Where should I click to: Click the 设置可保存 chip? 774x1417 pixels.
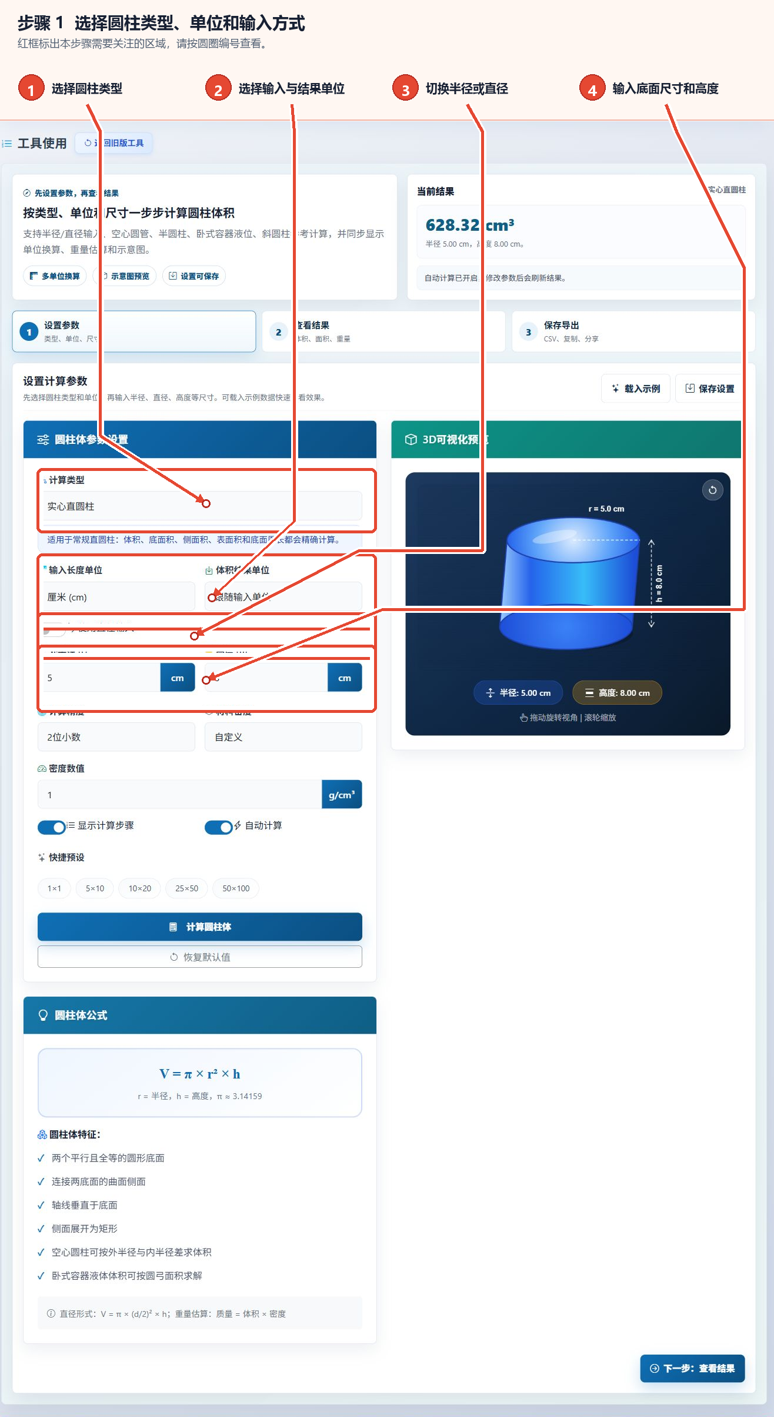(x=194, y=276)
